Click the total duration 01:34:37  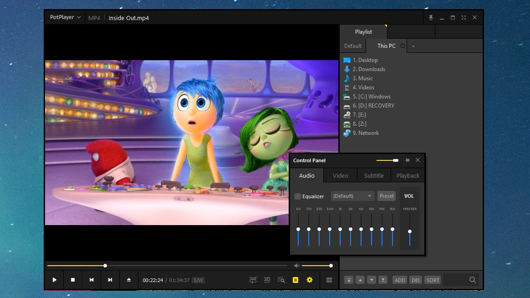179,280
